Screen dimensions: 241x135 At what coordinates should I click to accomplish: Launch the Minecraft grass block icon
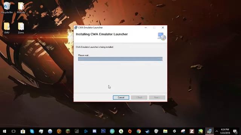(68, 131)
